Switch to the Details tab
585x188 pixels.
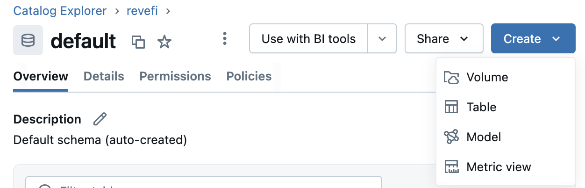[104, 76]
